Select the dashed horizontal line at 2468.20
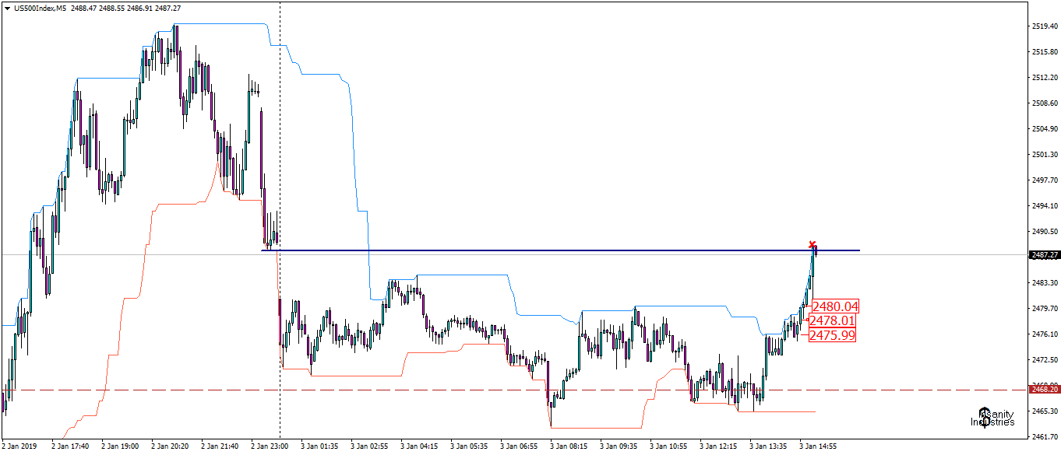Viewport: 1061px width, 455px height. [514, 390]
